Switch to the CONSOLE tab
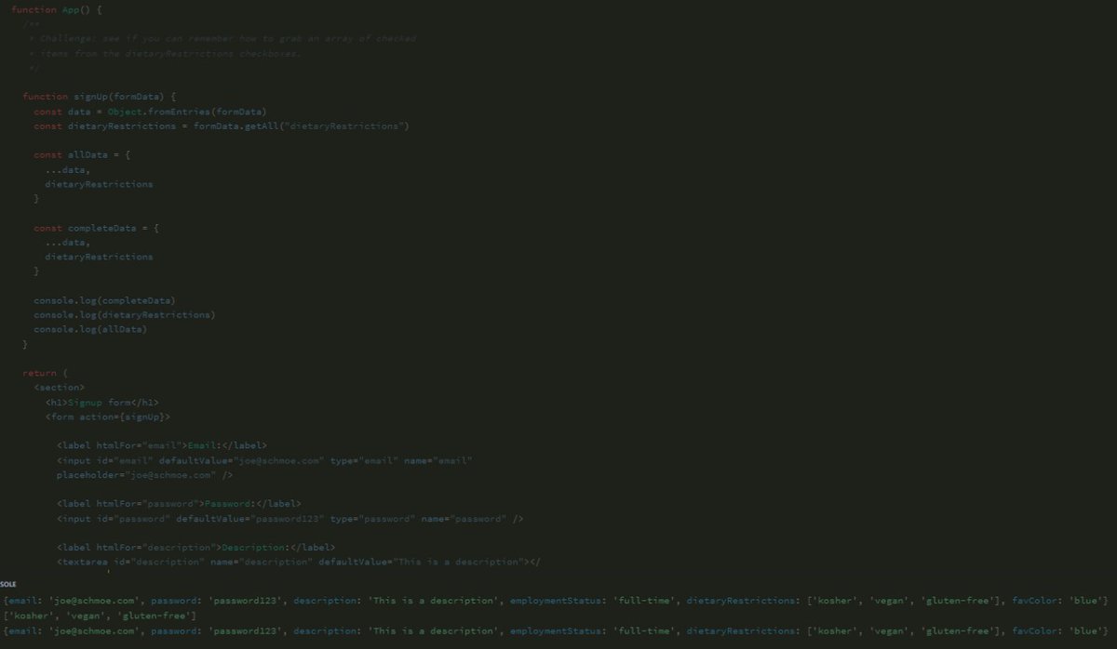The height and width of the screenshot is (649, 1117). tap(7, 584)
